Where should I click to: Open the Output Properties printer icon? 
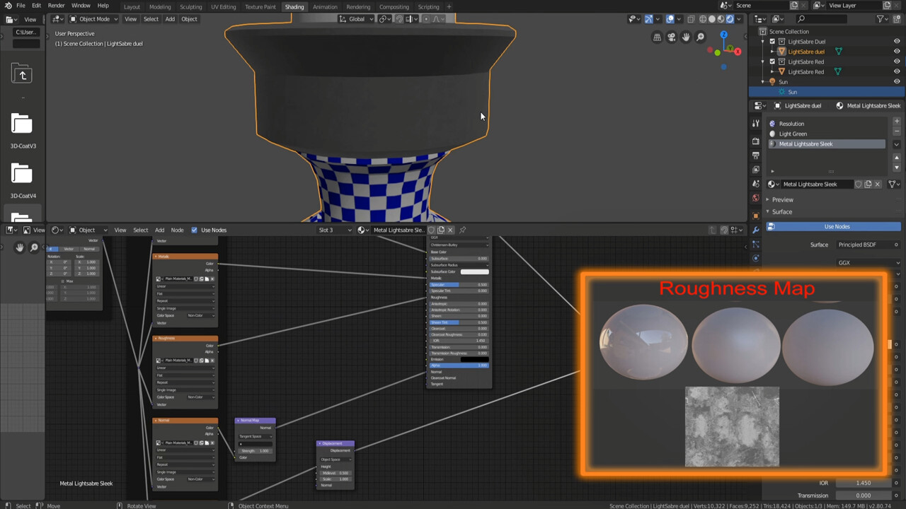(x=756, y=156)
